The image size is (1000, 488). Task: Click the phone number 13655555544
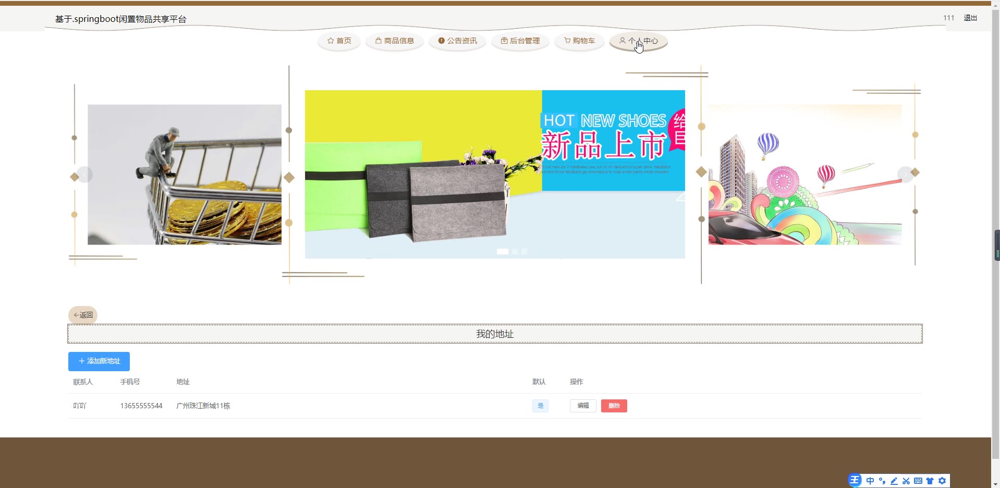click(x=141, y=406)
